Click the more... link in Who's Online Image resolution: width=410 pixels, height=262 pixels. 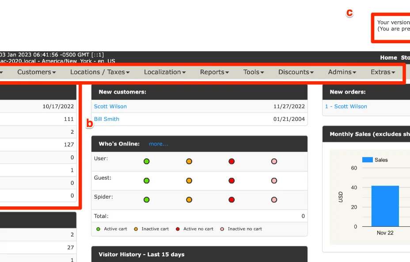click(159, 144)
